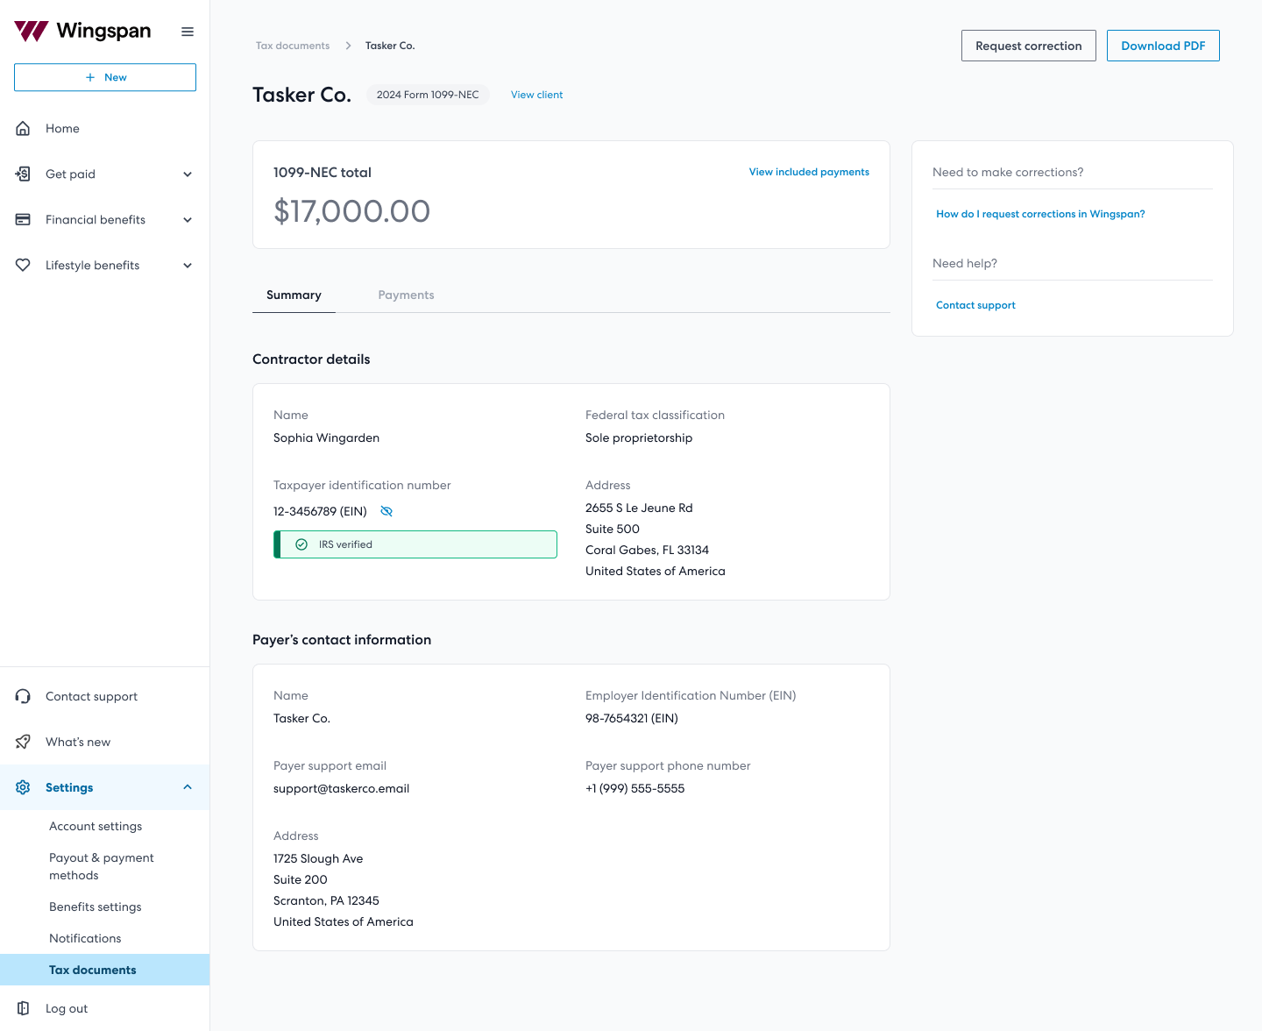This screenshot has width=1262, height=1031.
Task: Click Contact support link in help panel
Action: tap(975, 305)
